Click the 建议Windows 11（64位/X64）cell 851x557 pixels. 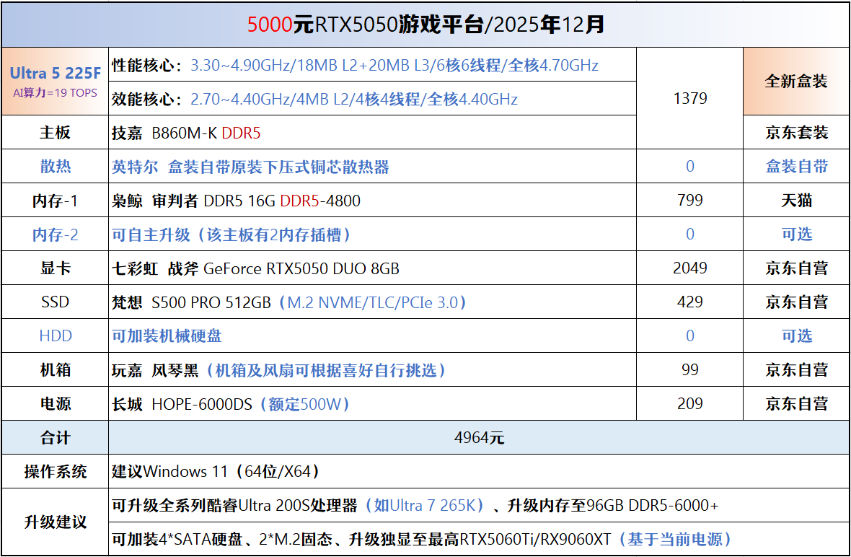point(480,471)
